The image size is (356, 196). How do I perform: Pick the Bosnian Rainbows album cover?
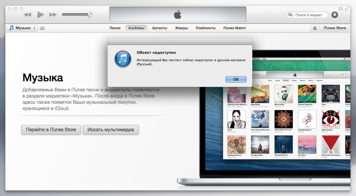(307, 94)
